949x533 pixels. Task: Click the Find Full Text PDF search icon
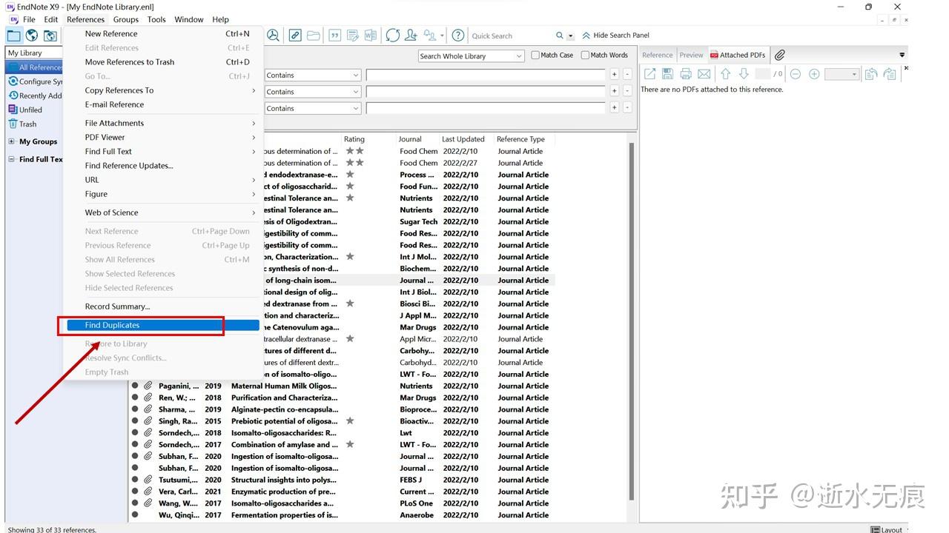(273, 35)
